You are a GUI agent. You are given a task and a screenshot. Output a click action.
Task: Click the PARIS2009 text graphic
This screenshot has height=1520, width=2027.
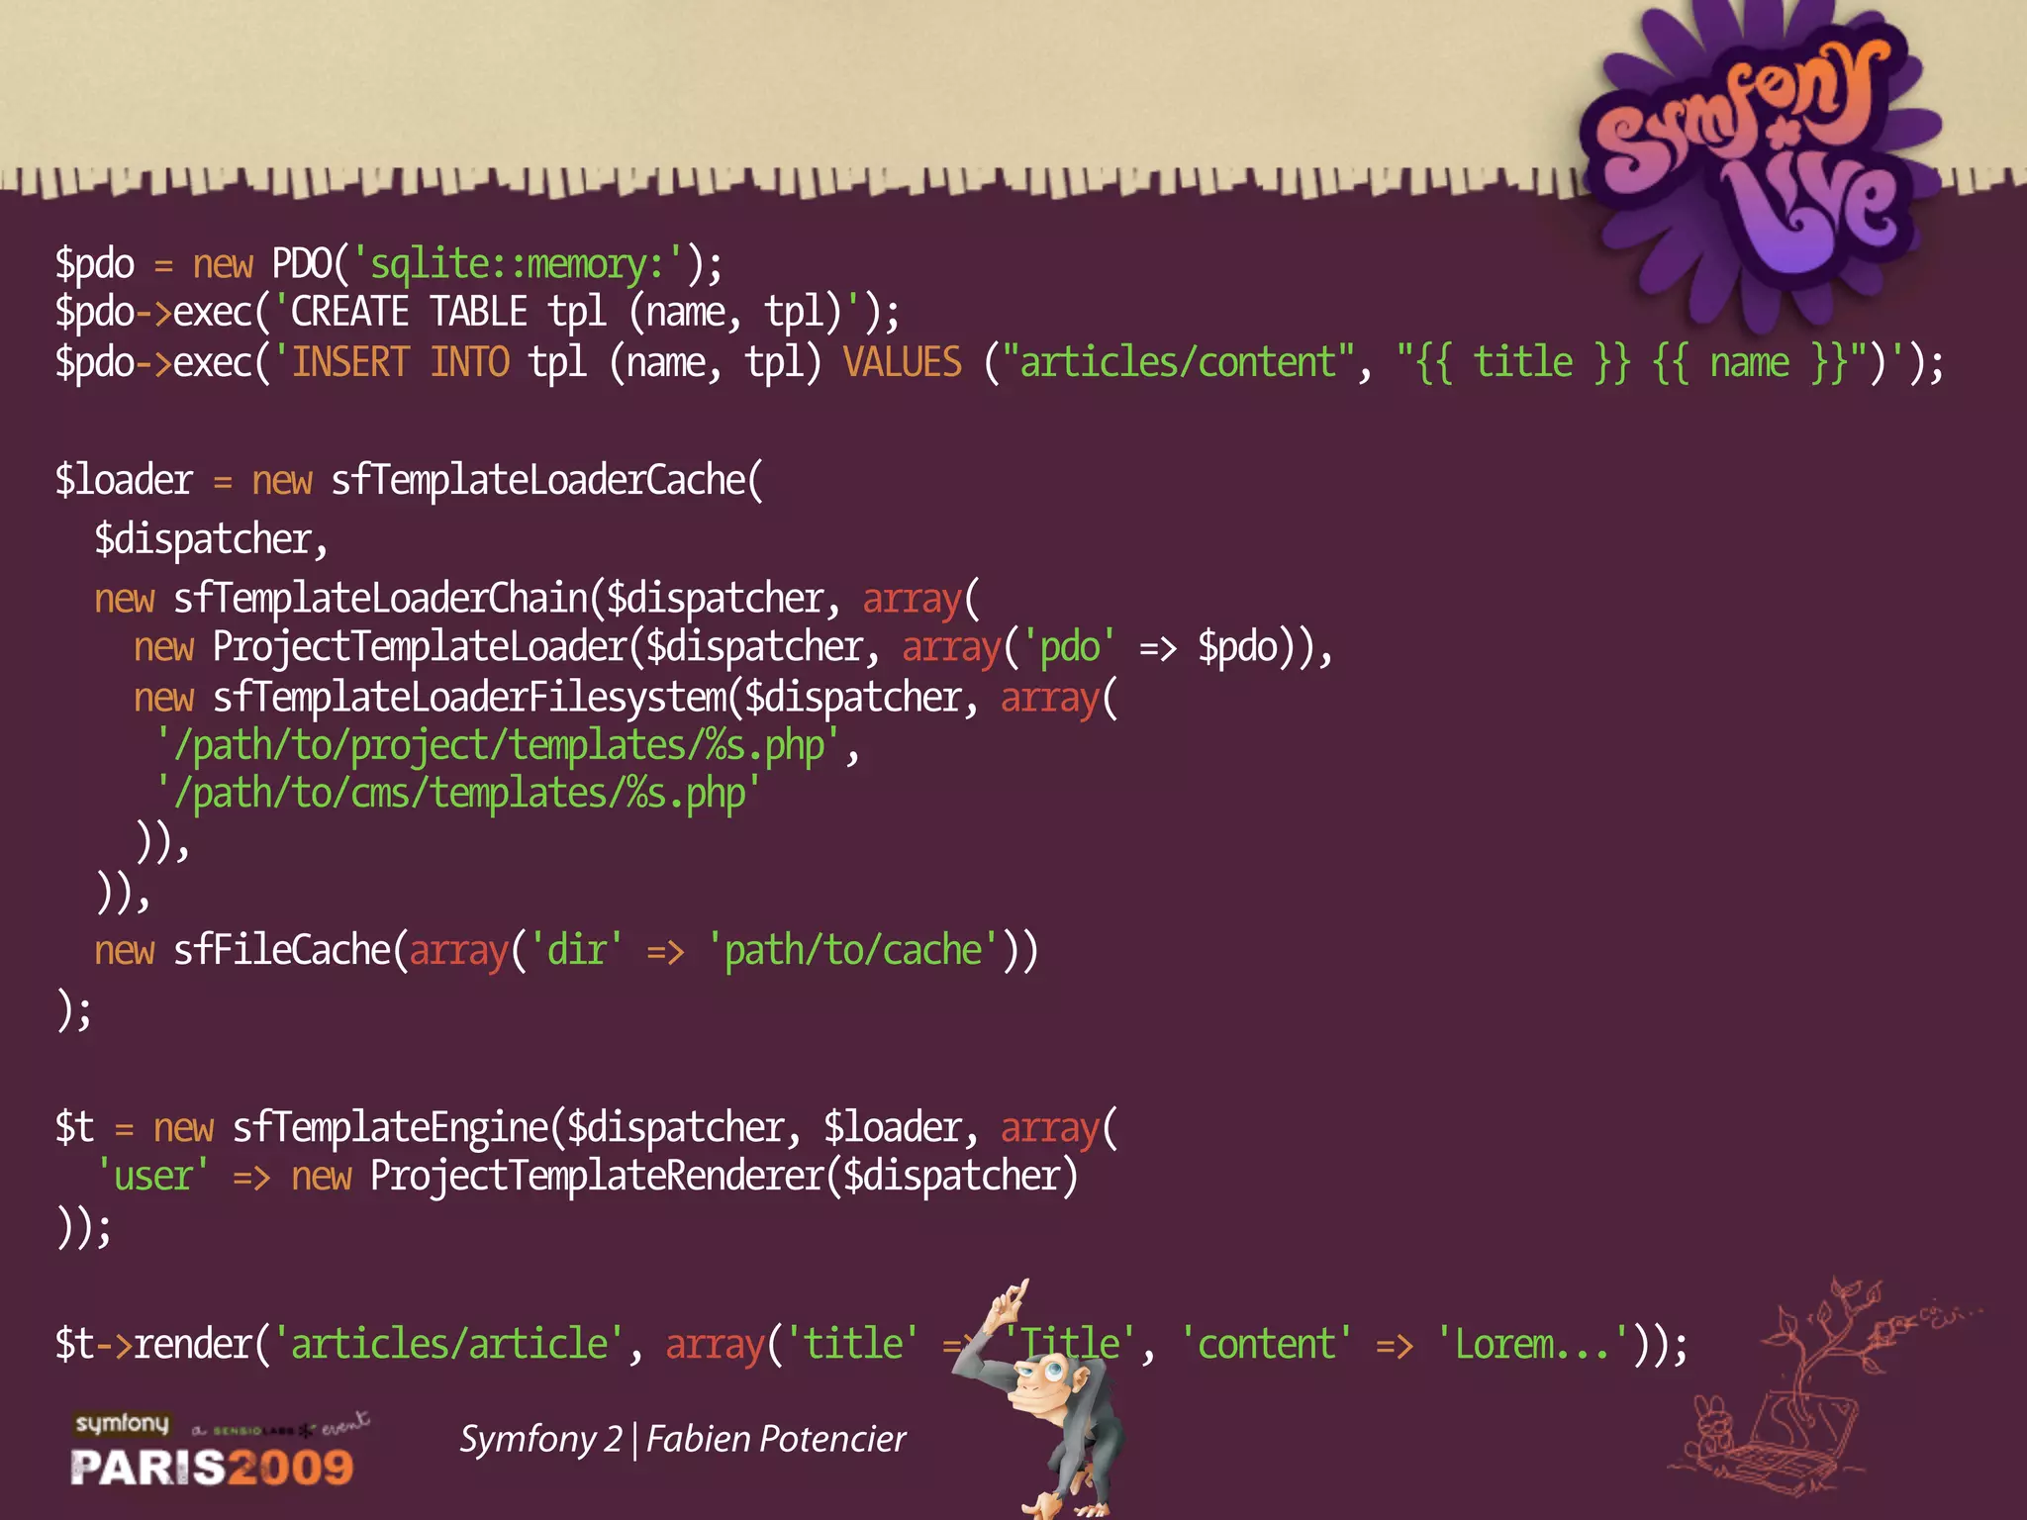pyautogui.click(x=212, y=1467)
